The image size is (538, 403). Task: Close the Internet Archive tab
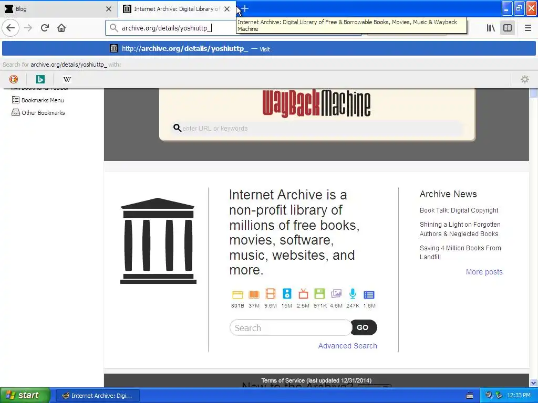pos(227,9)
